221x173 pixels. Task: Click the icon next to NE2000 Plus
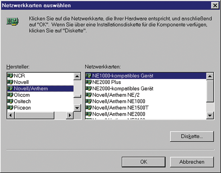(88, 82)
